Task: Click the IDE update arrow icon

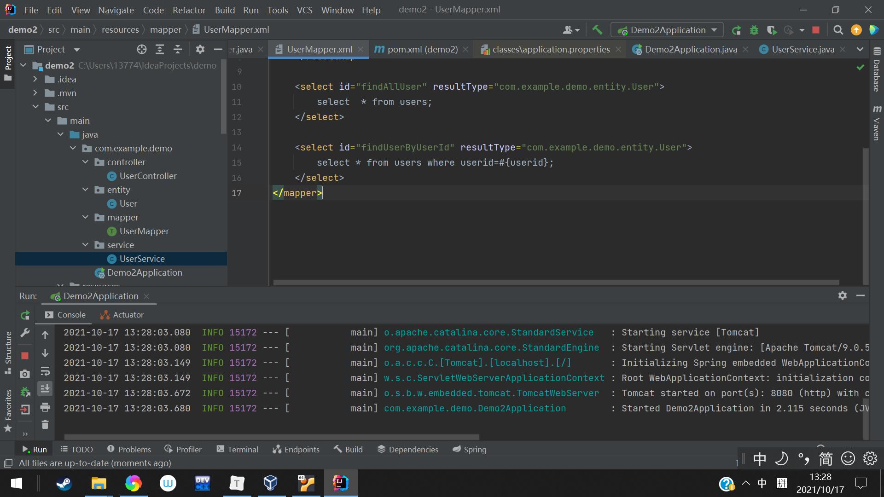Action: coord(856,30)
